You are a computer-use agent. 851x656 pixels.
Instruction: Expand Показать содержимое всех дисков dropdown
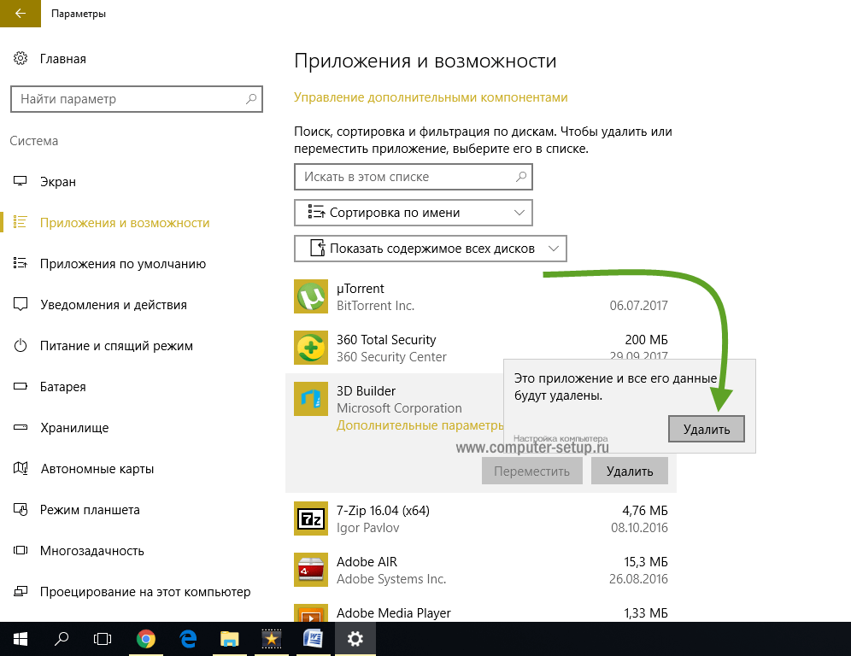pyautogui.click(x=431, y=249)
